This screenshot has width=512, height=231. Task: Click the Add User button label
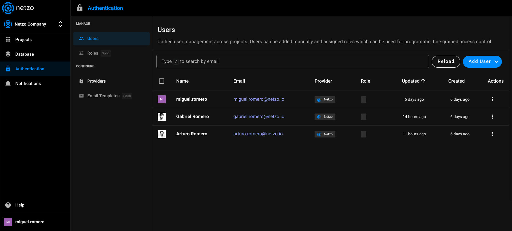pos(479,62)
